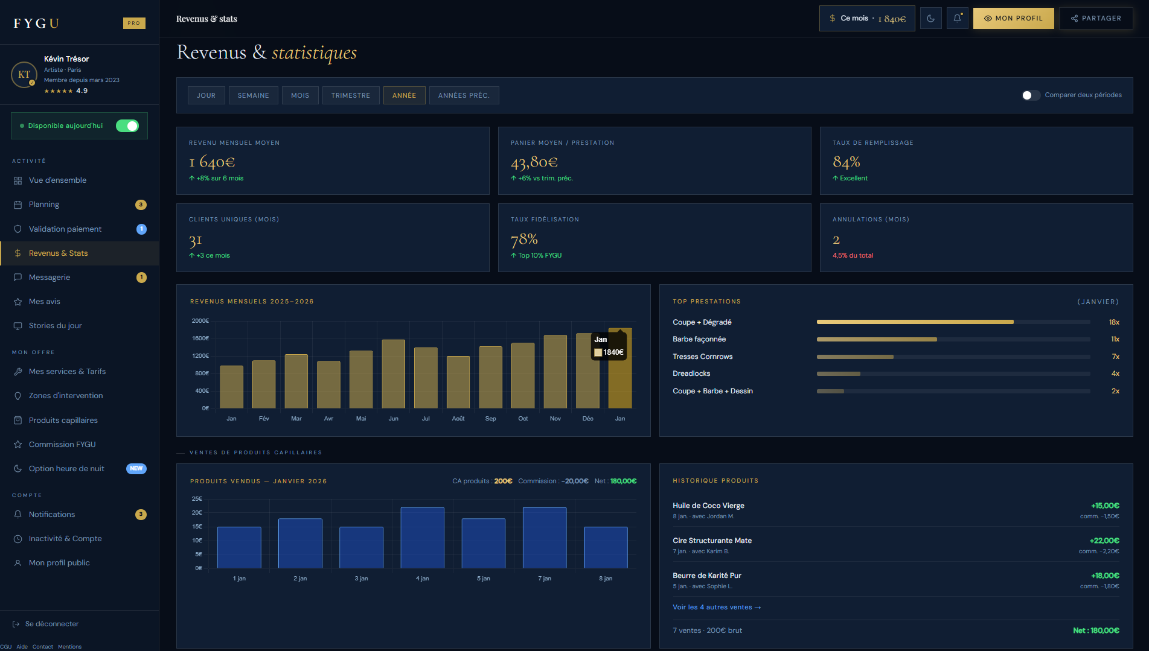The width and height of the screenshot is (1149, 651).
Task: Click the Taux de remplissage 84% value
Action: pos(847,162)
